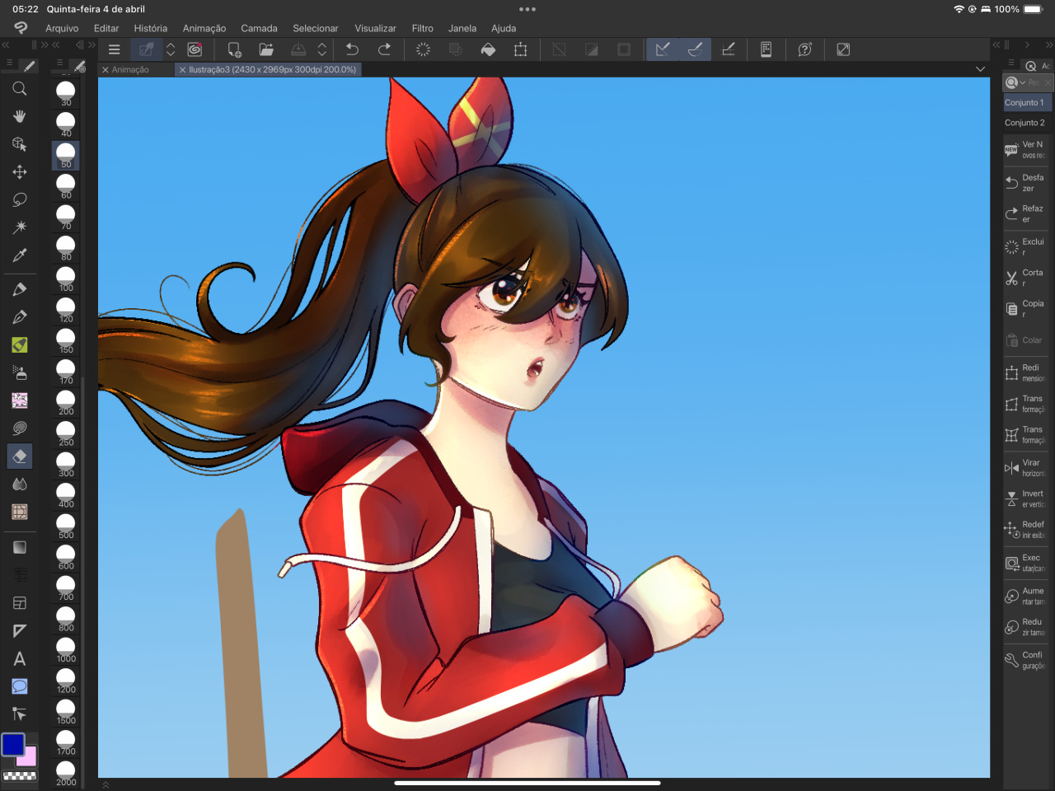Toggle touch gesture mode button
The height and width of the screenshot is (791, 1055).
click(146, 49)
